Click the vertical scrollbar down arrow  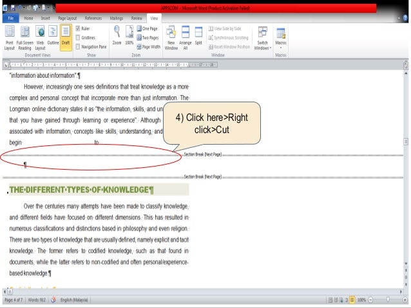point(406,264)
